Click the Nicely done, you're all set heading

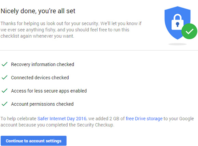point(38,11)
